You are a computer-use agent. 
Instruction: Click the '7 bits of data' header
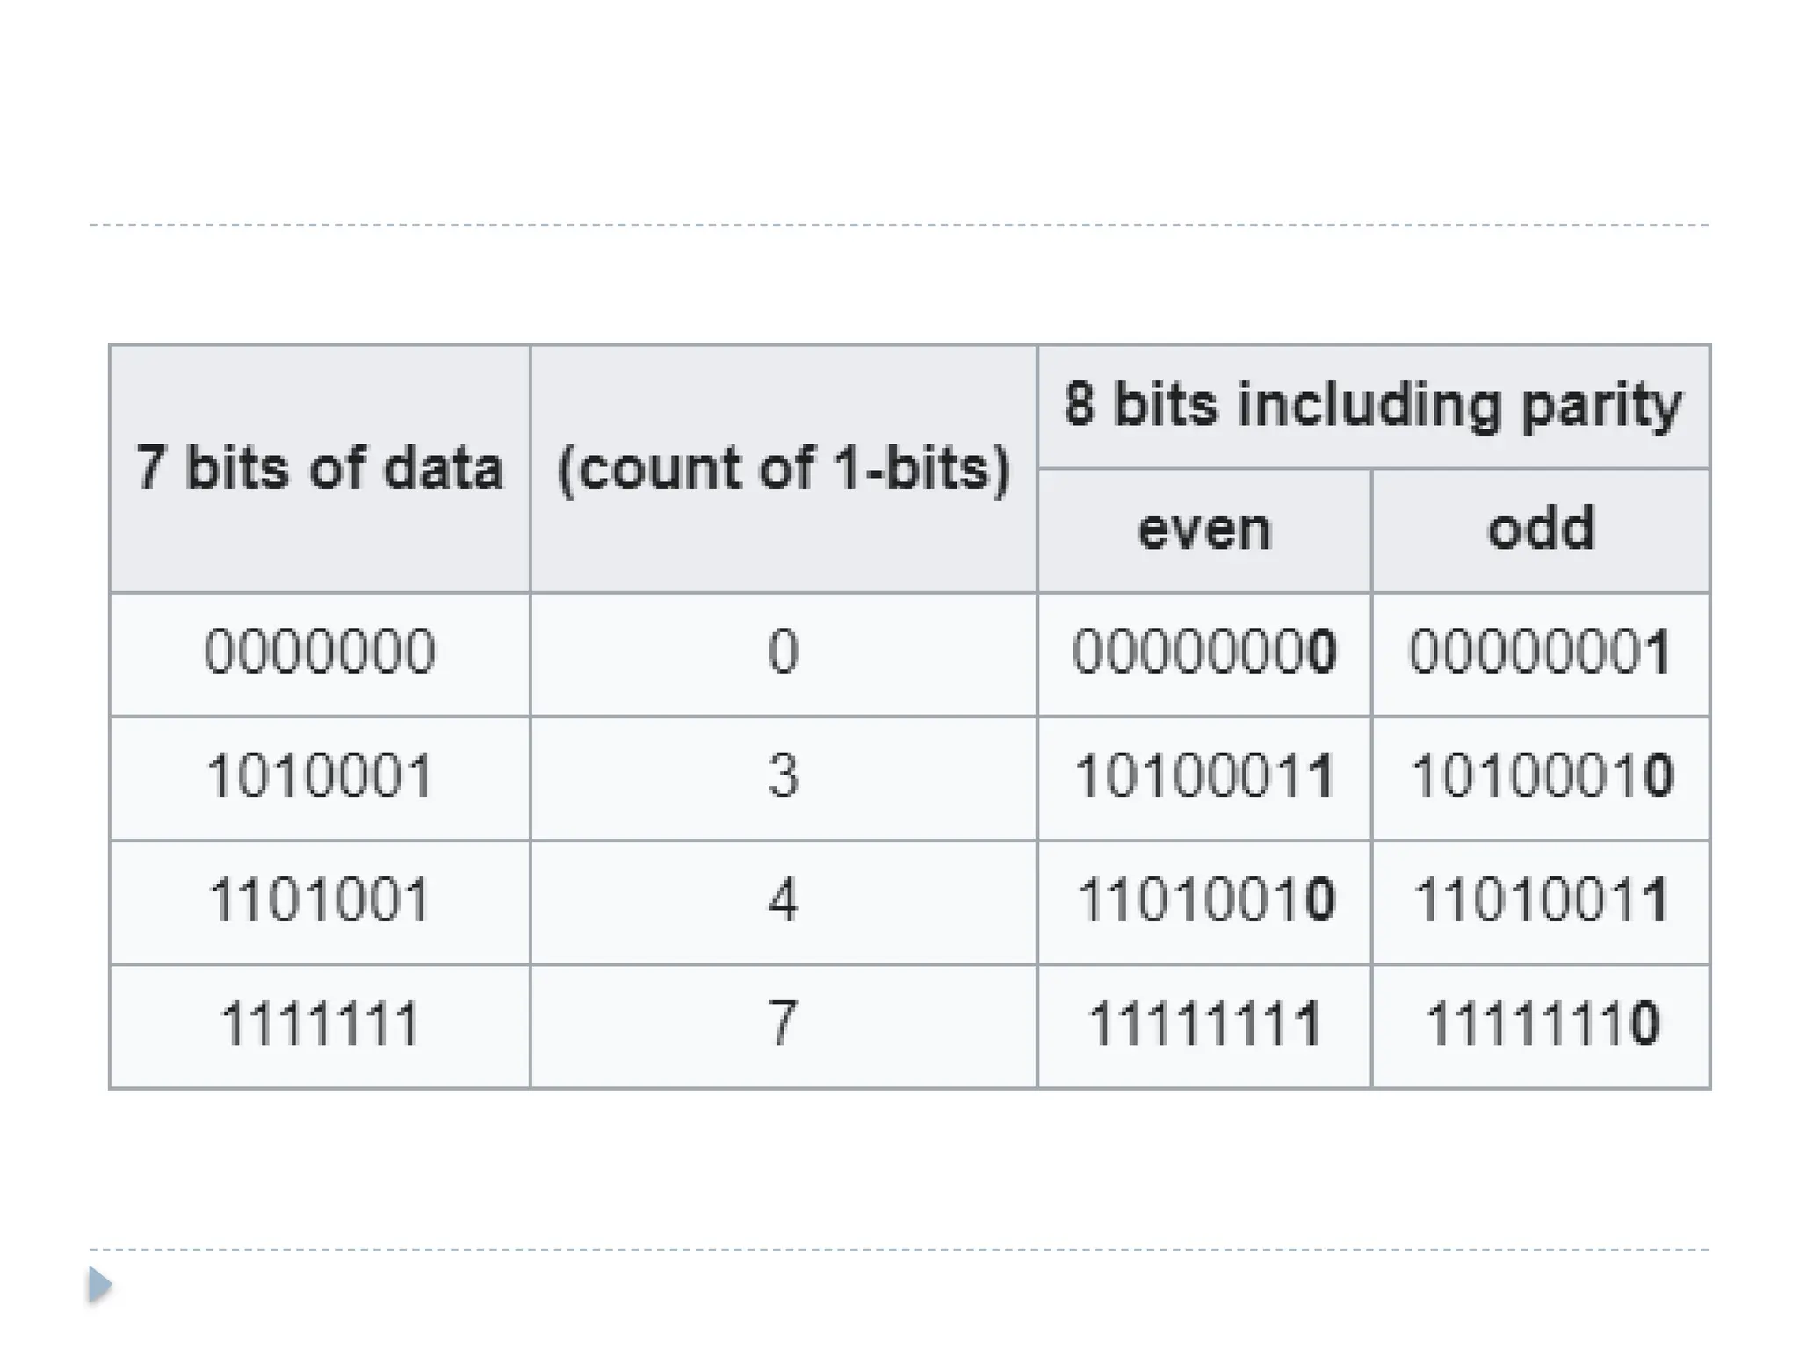pyautogui.click(x=320, y=468)
